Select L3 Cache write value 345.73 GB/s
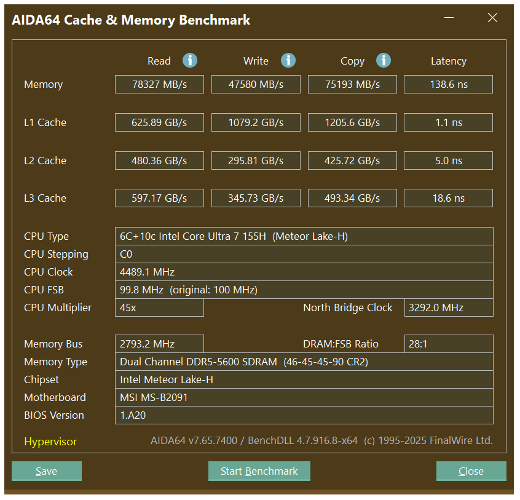 tap(256, 198)
